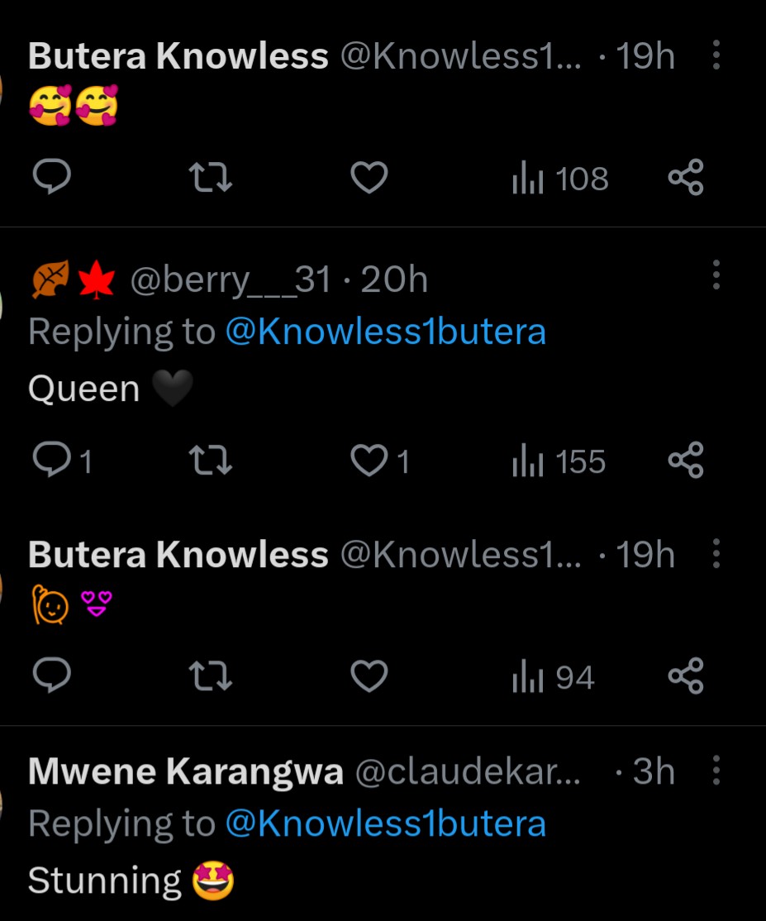Share the tweet with 108 views
766x921 pixels.
pos(686,177)
